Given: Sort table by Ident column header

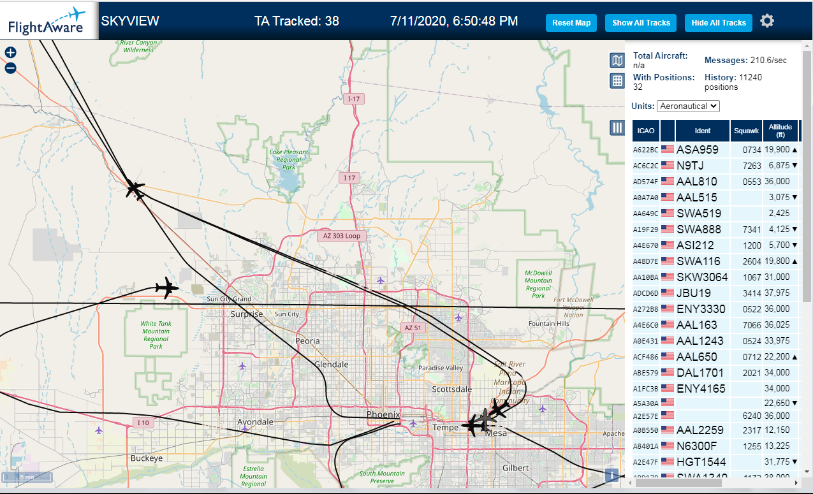Looking at the screenshot, I should [703, 131].
